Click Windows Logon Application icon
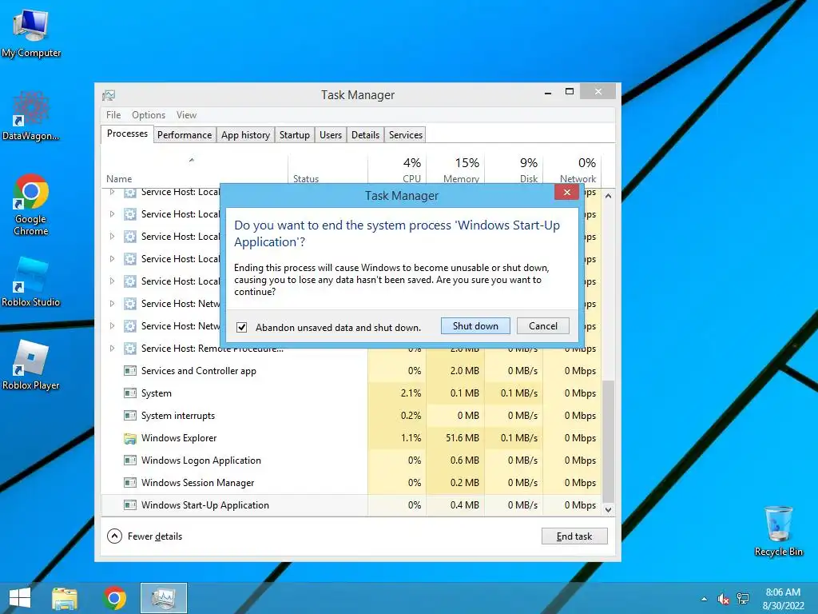This screenshot has height=614, width=818. (x=130, y=460)
